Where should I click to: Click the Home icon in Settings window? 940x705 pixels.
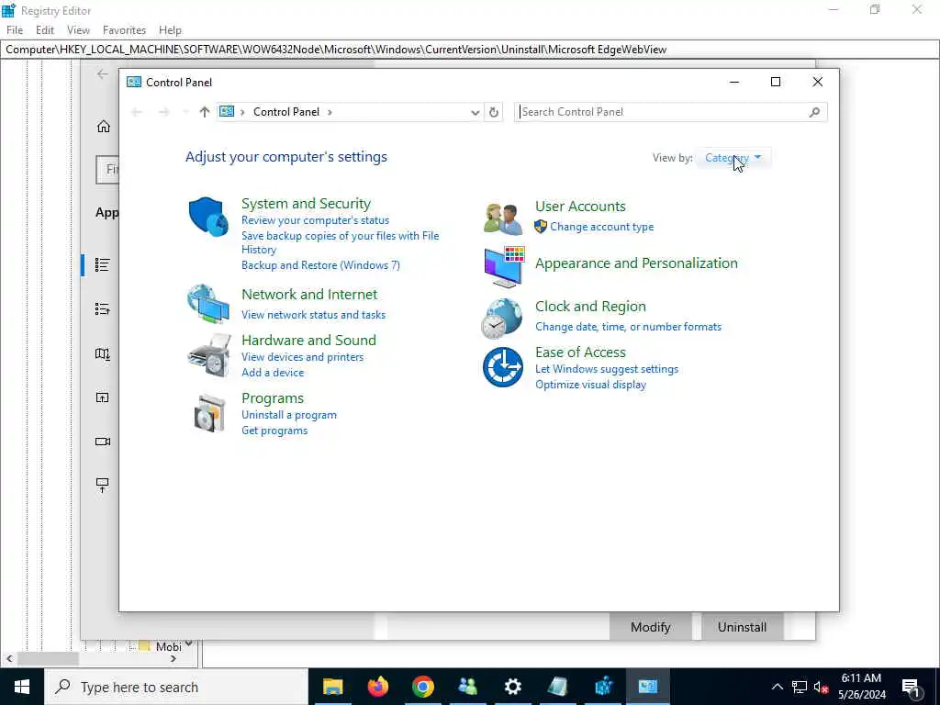[x=104, y=127]
